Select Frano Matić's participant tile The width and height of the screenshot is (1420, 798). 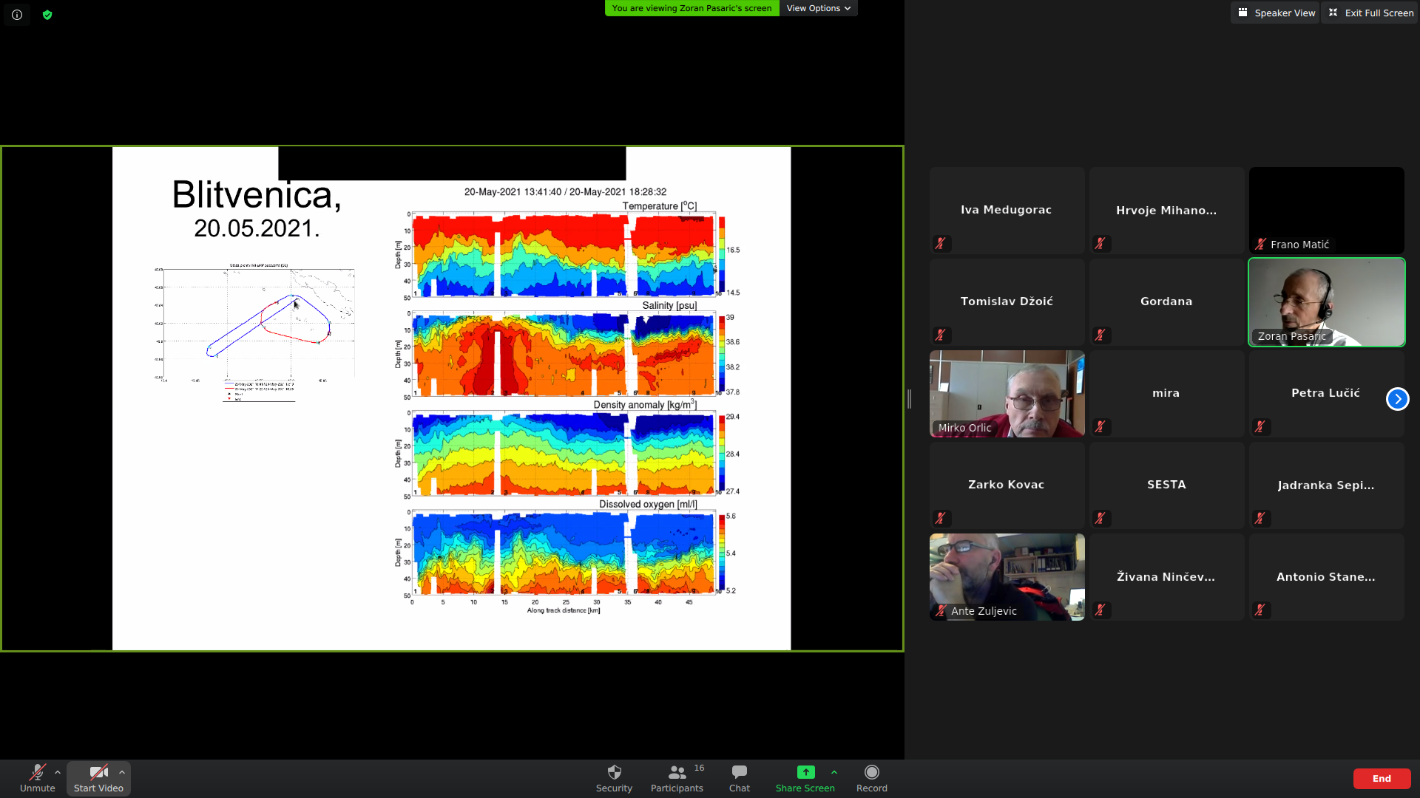pyautogui.click(x=1326, y=211)
